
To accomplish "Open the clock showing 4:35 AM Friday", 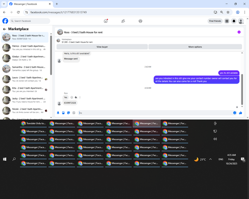I will 232,159.
